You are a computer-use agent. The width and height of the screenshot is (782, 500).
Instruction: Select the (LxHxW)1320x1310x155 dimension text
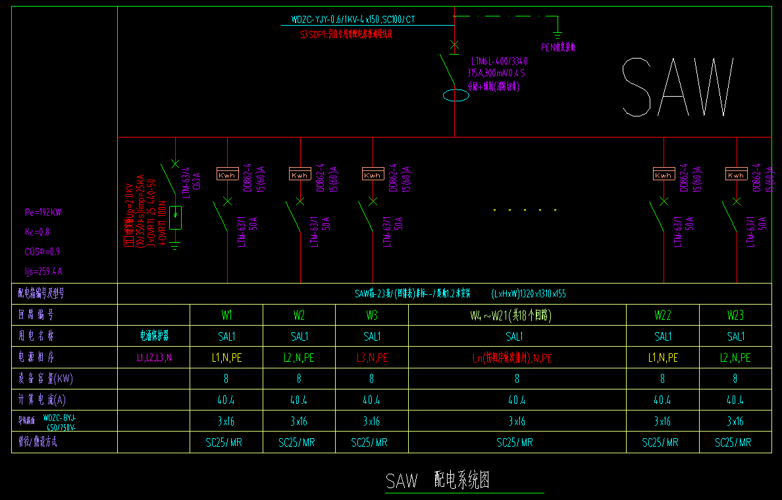coord(528,293)
